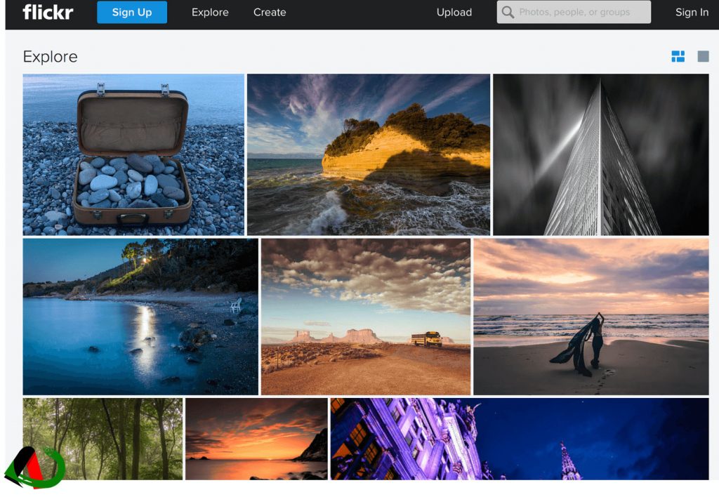Open the desert school bus photo
Viewport: 719px width, 497px height.
pos(365,317)
